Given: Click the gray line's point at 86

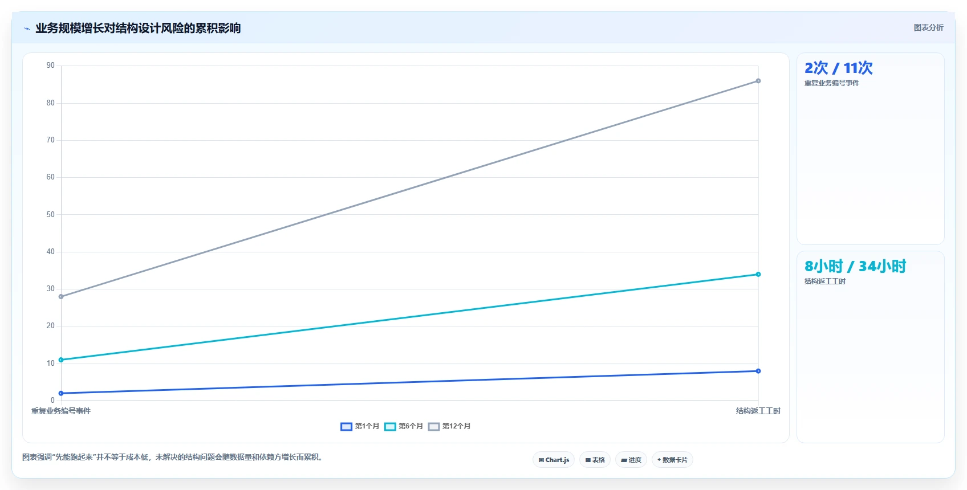Looking at the screenshot, I should click(758, 81).
